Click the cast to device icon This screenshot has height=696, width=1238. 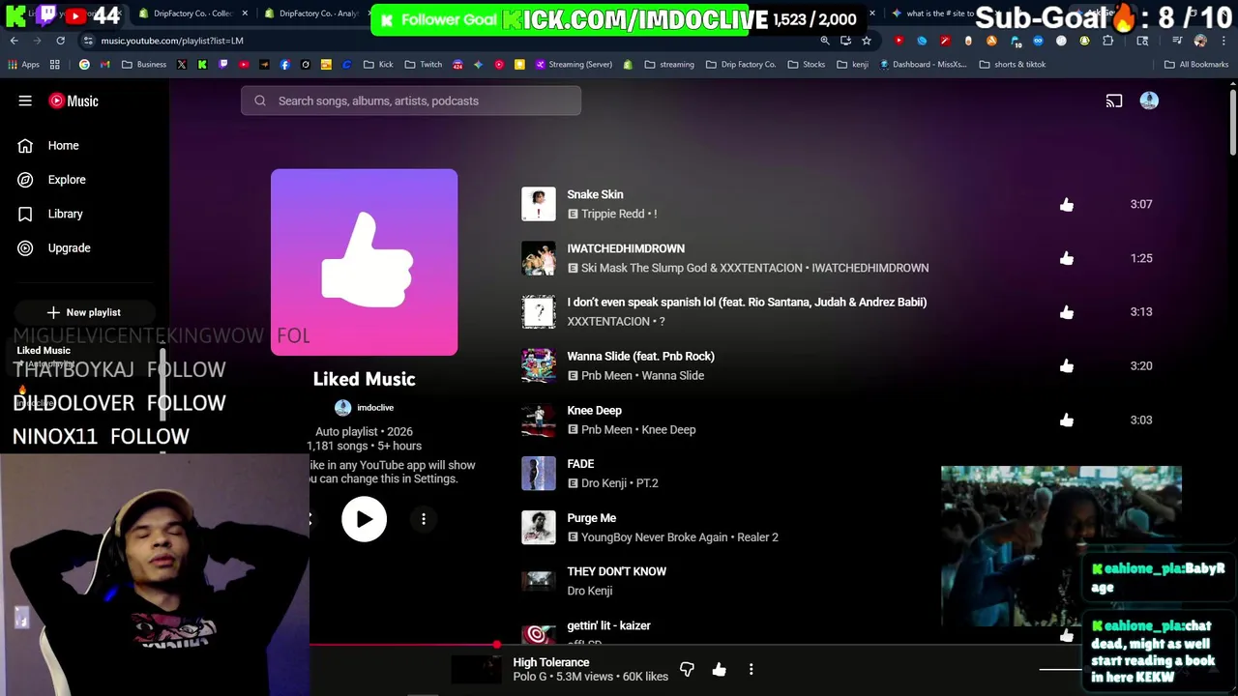[1114, 101]
